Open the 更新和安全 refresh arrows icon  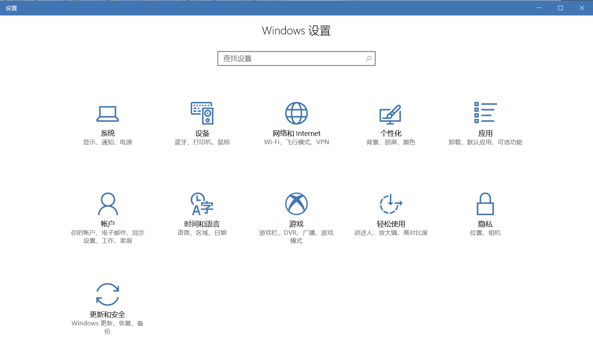(108, 294)
